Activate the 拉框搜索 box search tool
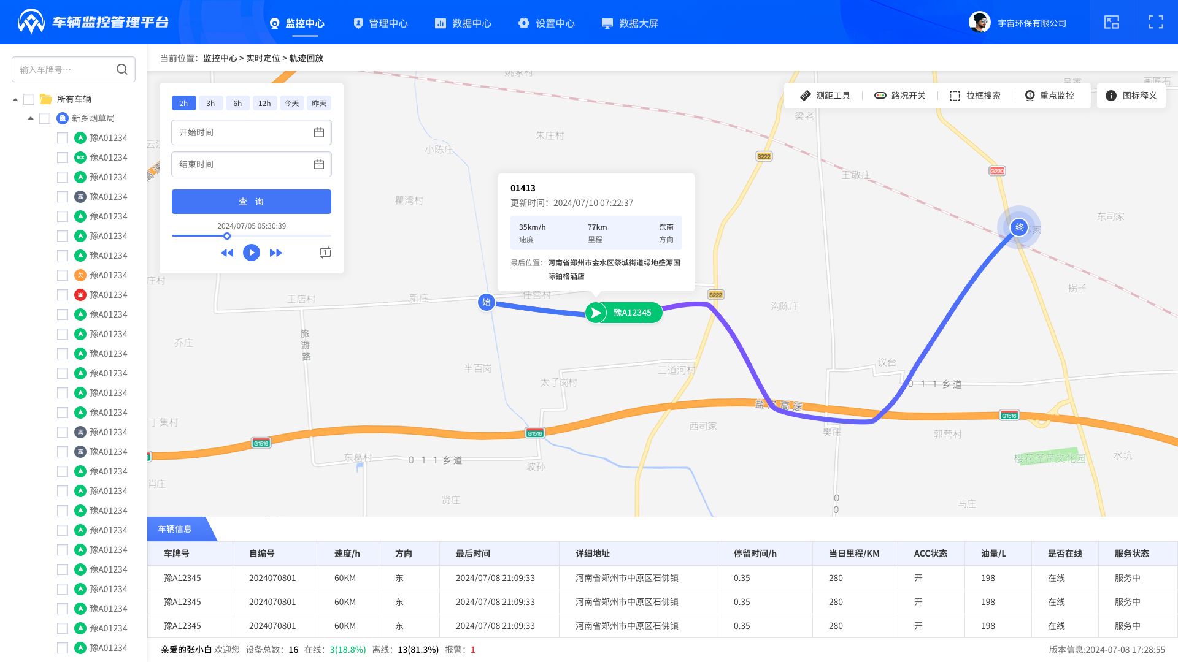Viewport: 1178px width, 662px height. coord(975,96)
